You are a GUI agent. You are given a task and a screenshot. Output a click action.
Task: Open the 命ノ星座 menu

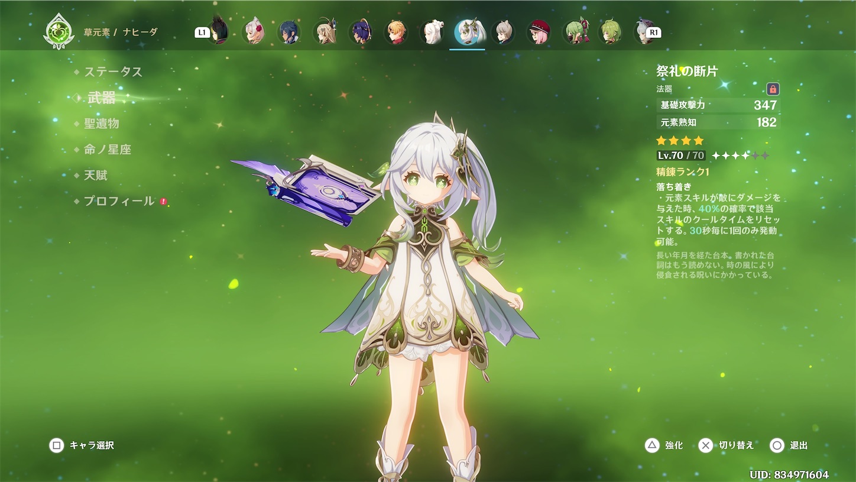coord(107,149)
